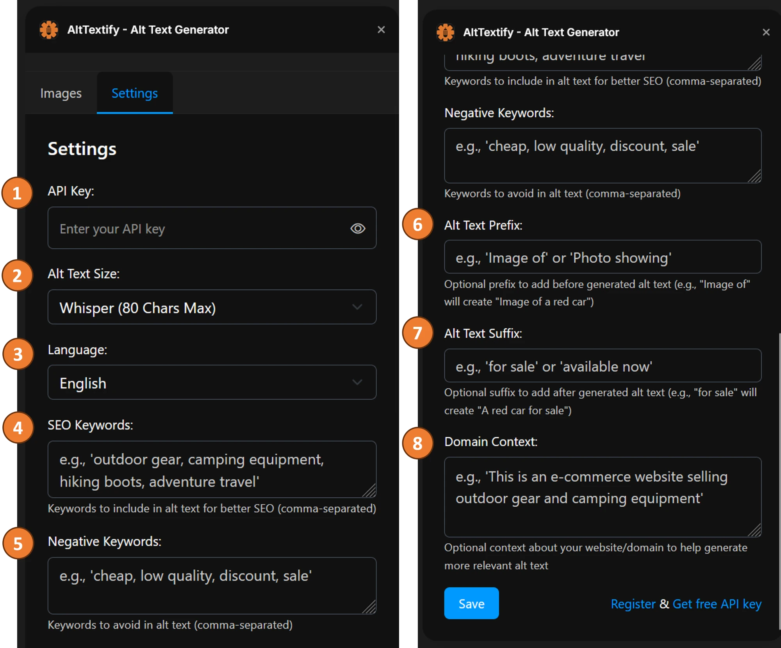781x648 pixels.
Task: Open the Language dropdown showing English
Action: tap(212, 383)
